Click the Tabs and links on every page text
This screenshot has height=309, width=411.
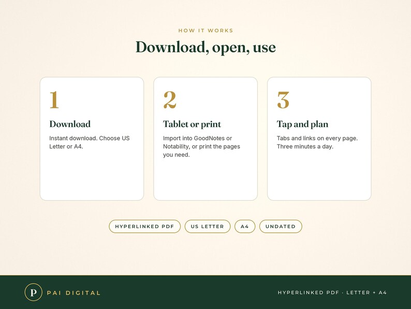tap(317, 142)
